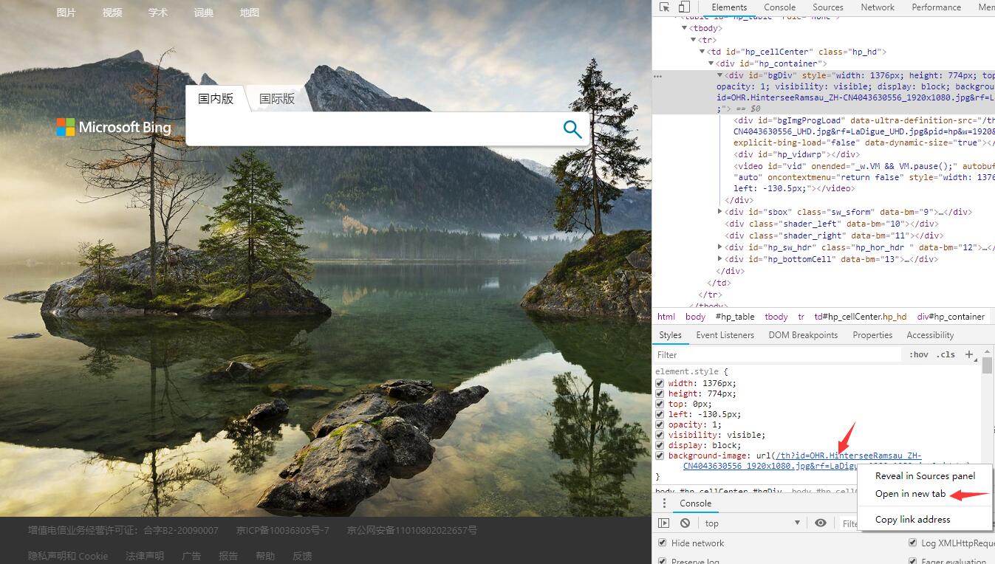Expand the div hp_sw_hdr node
995x564 pixels.
tap(720, 247)
